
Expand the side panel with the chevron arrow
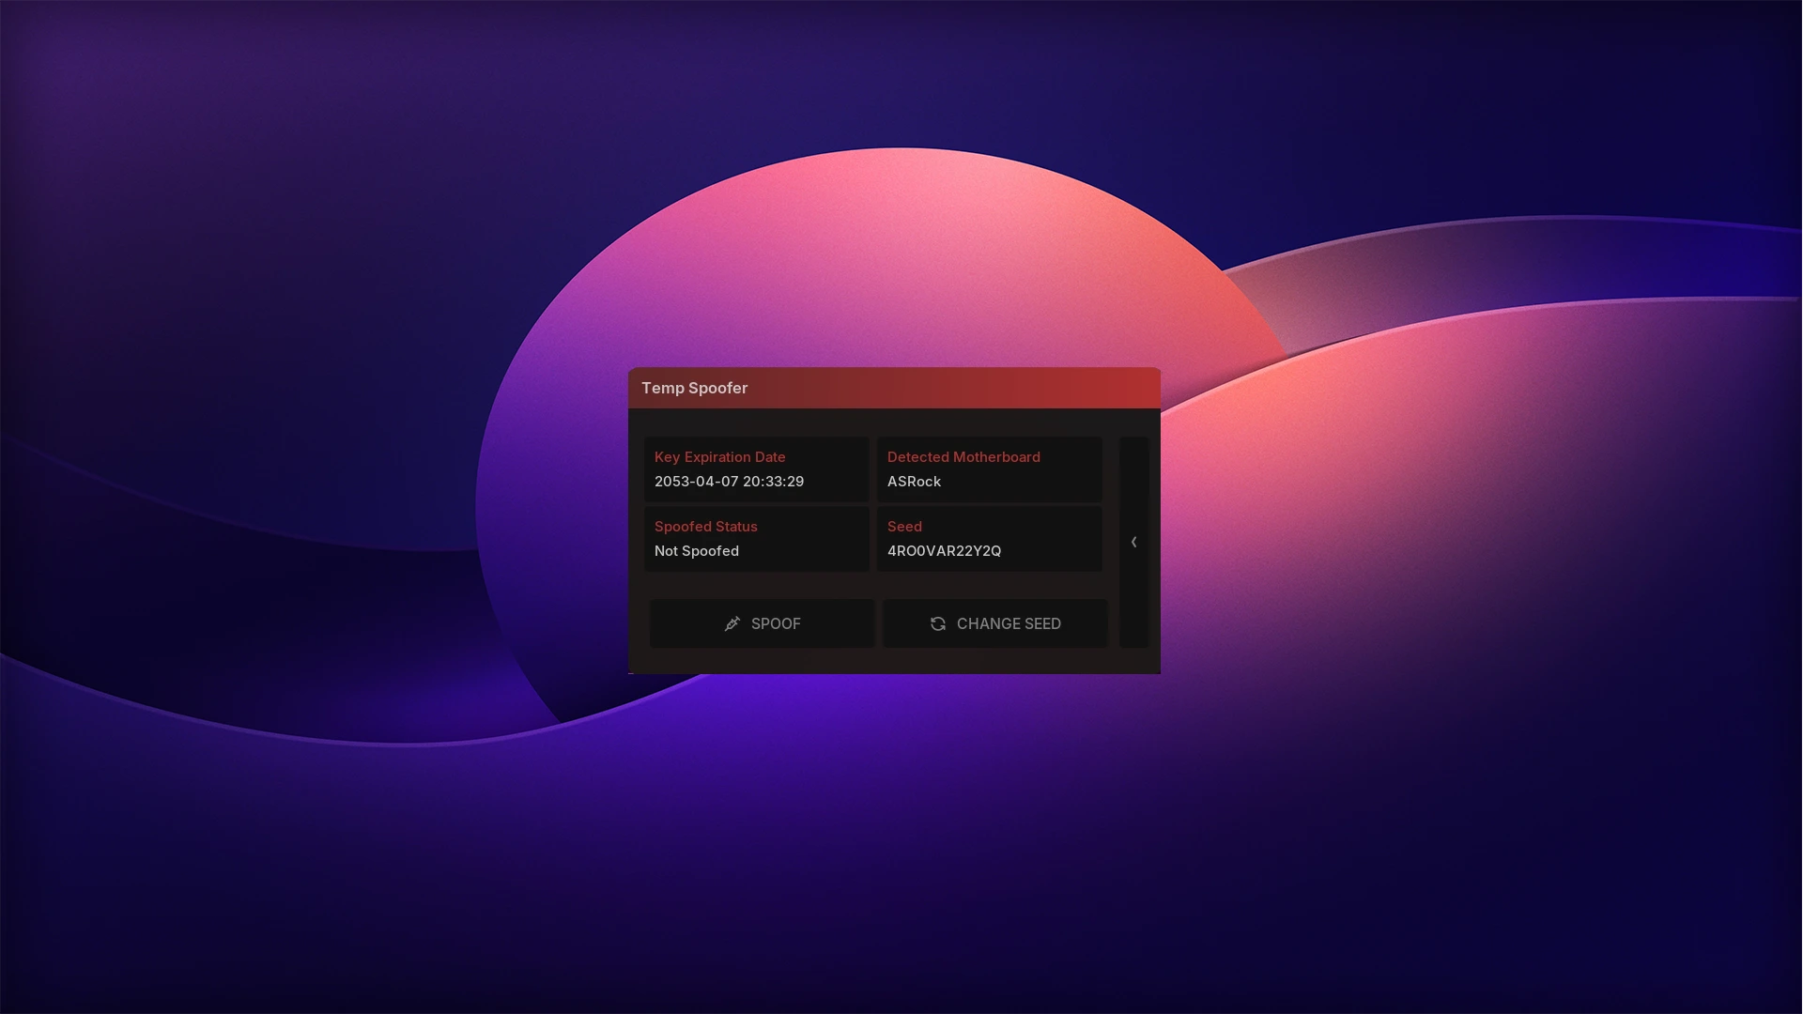(1133, 542)
